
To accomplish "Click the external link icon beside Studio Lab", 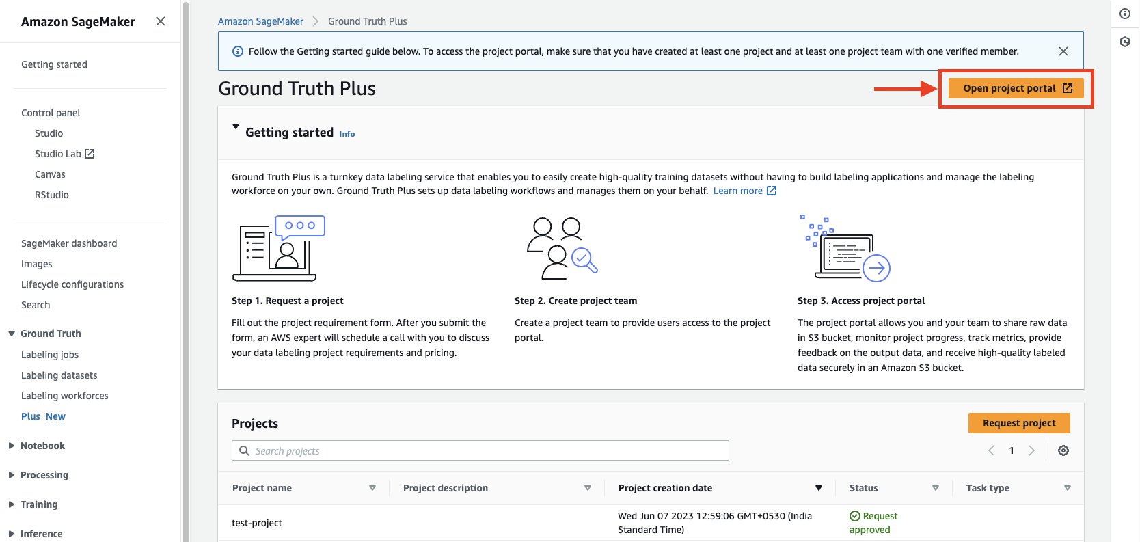I will [90, 154].
